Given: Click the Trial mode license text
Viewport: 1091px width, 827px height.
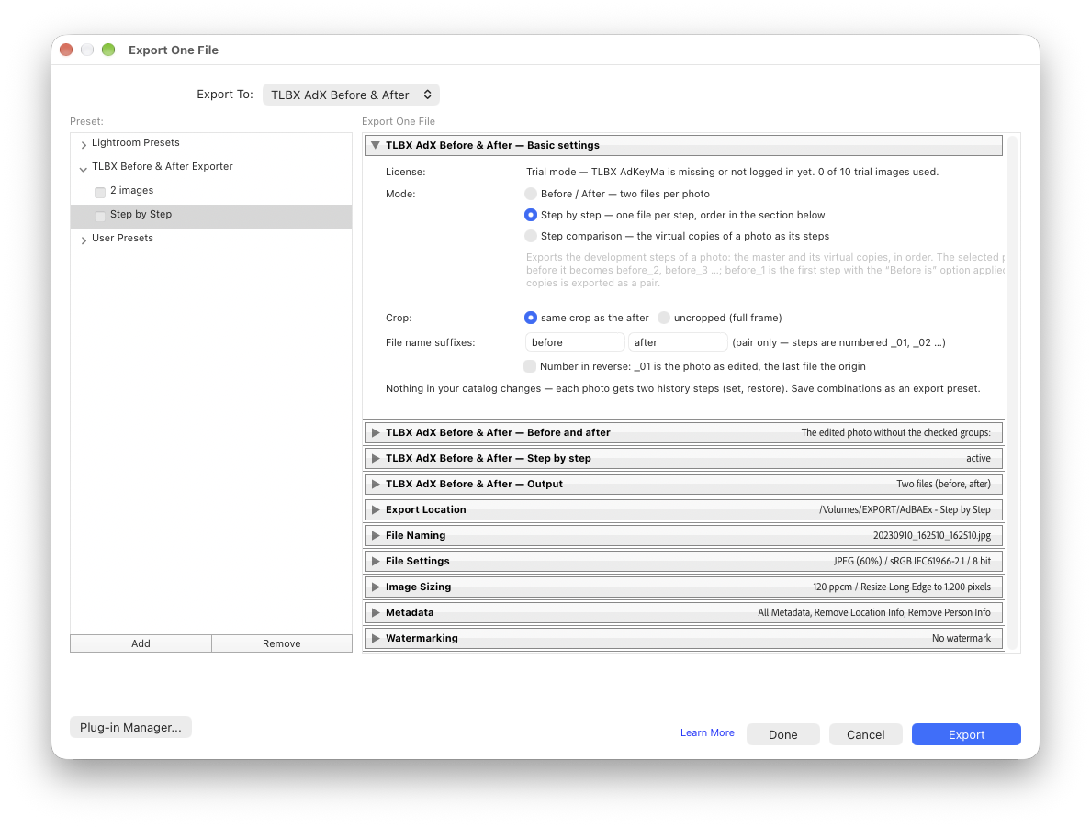Looking at the screenshot, I should [x=732, y=172].
